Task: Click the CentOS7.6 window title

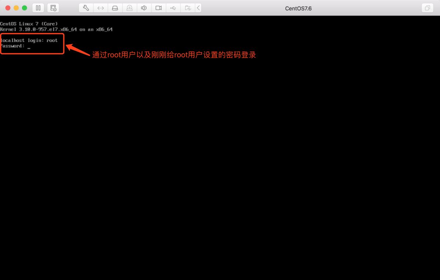Action: [298, 8]
